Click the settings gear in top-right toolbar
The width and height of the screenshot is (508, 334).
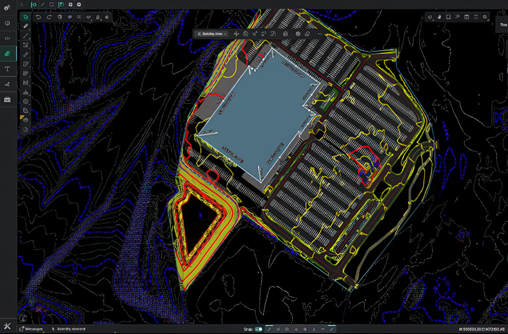pyautogui.click(x=485, y=17)
